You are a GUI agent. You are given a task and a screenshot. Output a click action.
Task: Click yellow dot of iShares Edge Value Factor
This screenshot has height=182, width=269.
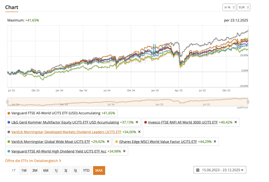pos(116,142)
